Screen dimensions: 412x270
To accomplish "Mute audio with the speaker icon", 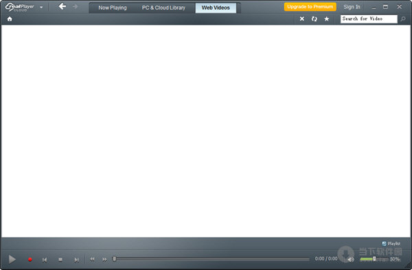I will coord(350,260).
